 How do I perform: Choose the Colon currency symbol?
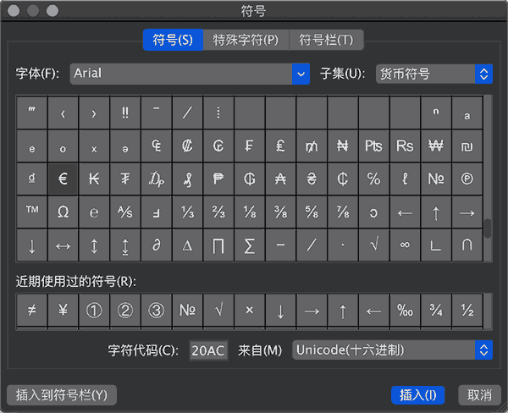[x=187, y=146]
